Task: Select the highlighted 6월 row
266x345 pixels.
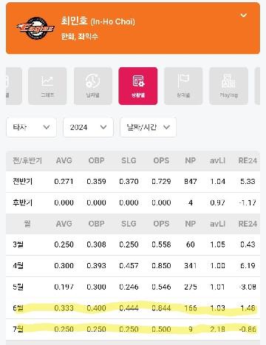Action: pos(133,308)
